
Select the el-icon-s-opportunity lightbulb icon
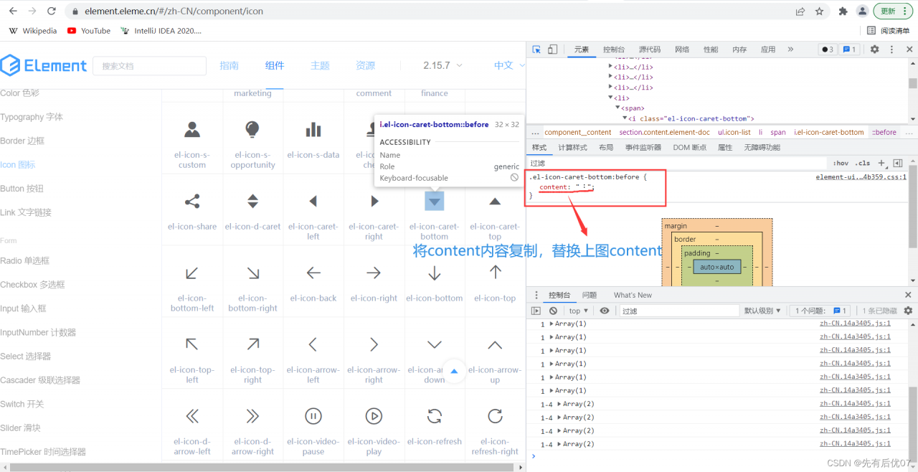point(252,130)
